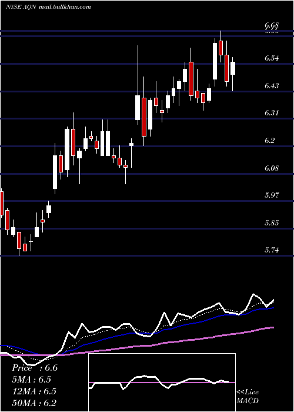The height and width of the screenshot is (412, 294).
Task: Click the '5MA : 6.5' readout
Action: tap(32, 380)
